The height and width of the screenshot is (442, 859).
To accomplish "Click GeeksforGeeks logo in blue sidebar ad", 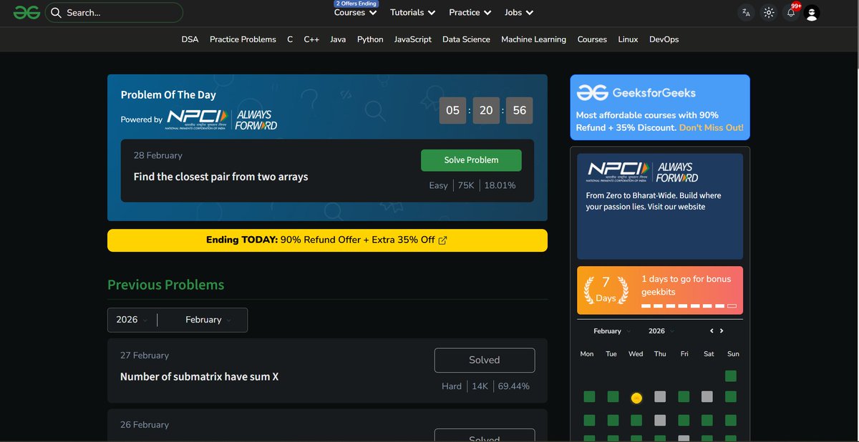I will [x=636, y=92].
